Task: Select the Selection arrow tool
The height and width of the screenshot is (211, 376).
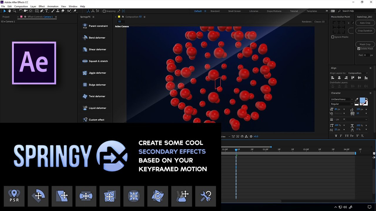Action: [x=5, y=11]
